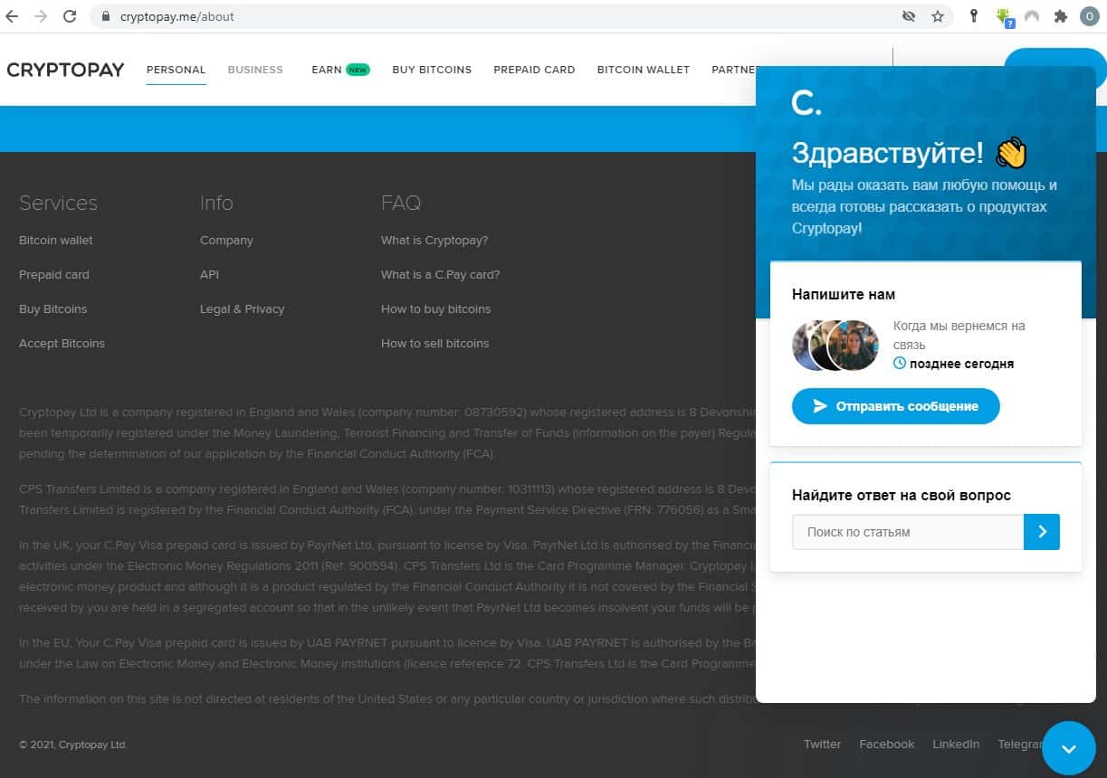Switch to the BUSINESS tab
1107x778 pixels.
(255, 70)
